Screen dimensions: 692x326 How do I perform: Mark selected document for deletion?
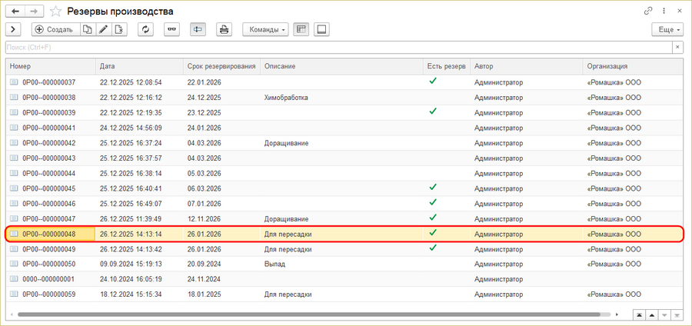pos(119,29)
